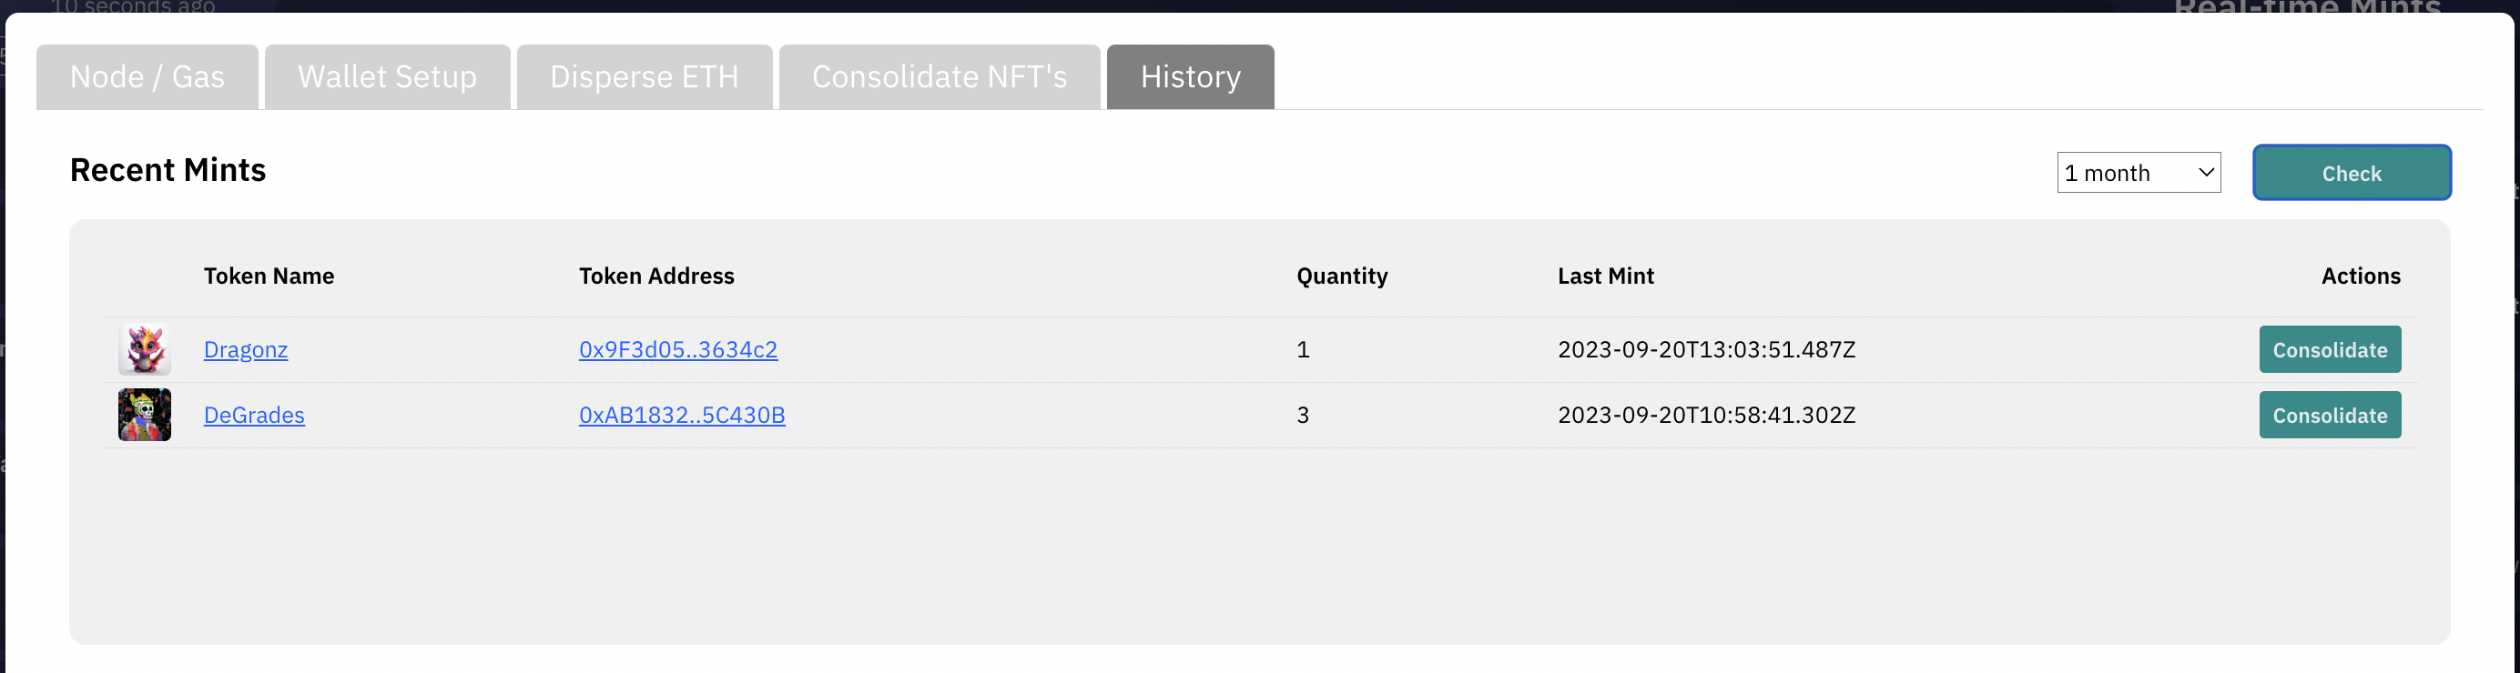Image resolution: width=2520 pixels, height=673 pixels.
Task: Open token address 0xAB1832..5C430B link
Action: (x=682, y=415)
